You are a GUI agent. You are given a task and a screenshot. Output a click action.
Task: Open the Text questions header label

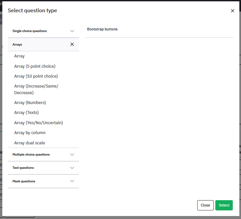coord(23,168)
